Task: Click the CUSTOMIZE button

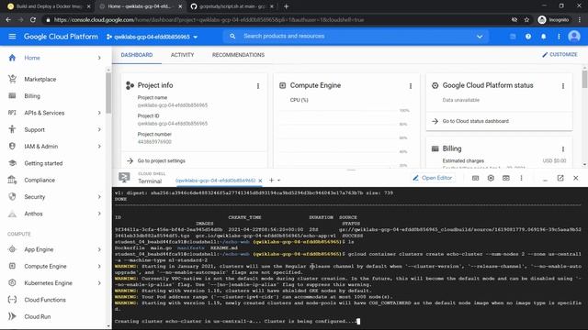Action: click(560, 55)
